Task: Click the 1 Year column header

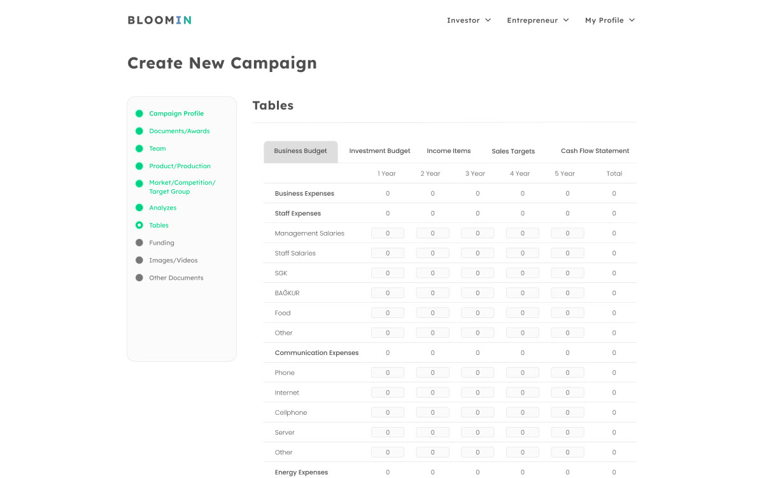Action: pos(386,173)
